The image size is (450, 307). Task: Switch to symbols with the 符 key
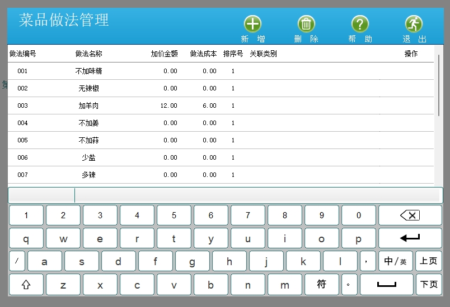pos(321,285)
